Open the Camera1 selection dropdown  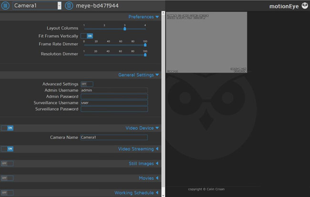point(36,6)
